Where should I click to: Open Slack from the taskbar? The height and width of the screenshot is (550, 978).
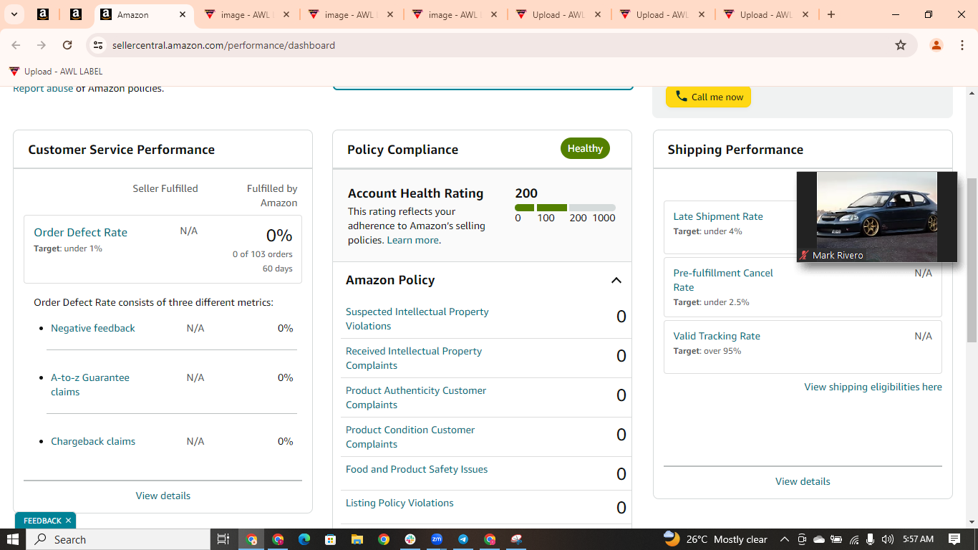[410, 539]
